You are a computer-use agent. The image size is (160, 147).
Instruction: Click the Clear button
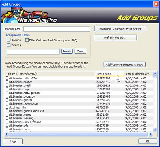(x=80, y=51)
